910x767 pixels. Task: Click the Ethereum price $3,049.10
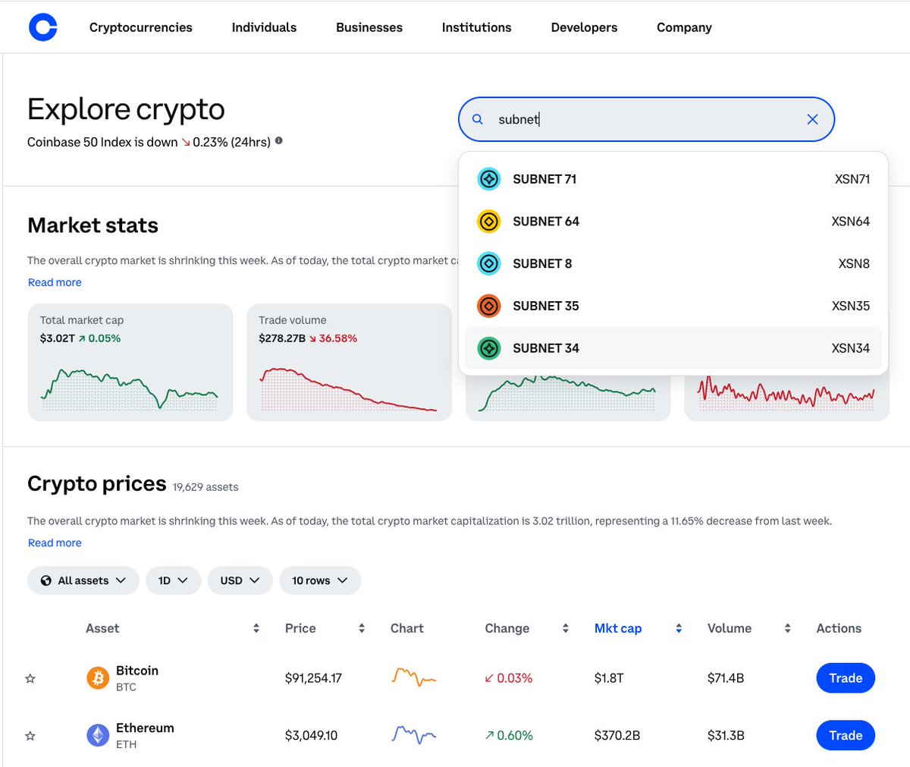point(311,735)
